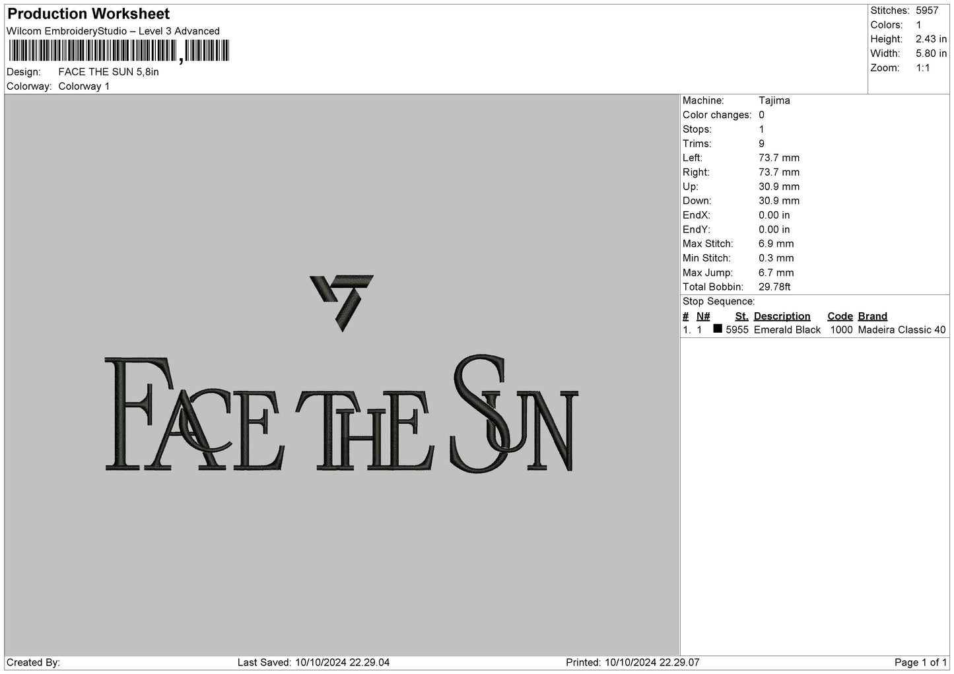
Task: Click the Seventeen logo emblem above the text
Action: (x=342, y=303)
